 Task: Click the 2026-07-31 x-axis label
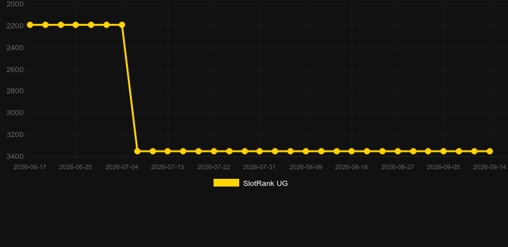pyautogui.click(x=260, y=167)
